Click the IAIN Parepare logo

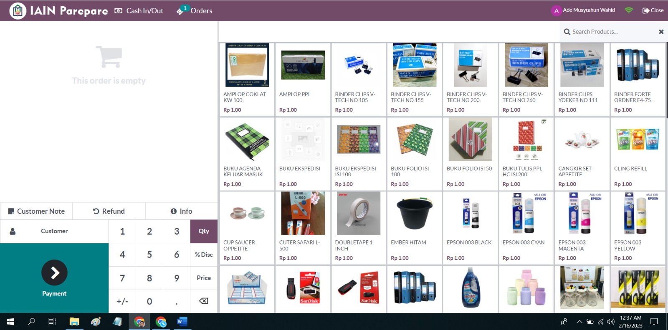(18, 11)
